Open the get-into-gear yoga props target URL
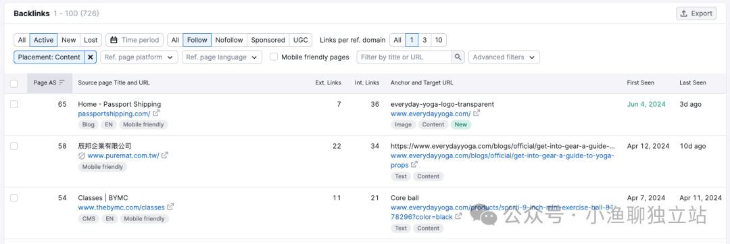 tap(502, 160)
